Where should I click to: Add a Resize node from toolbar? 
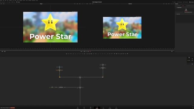point(93,54)
